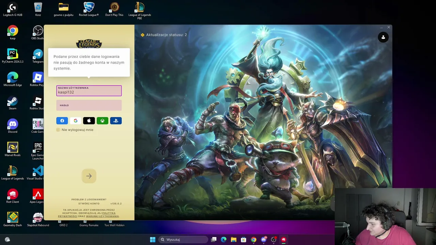Open the status updates warning icon
The image size is (436, 245).
[142, 35]
